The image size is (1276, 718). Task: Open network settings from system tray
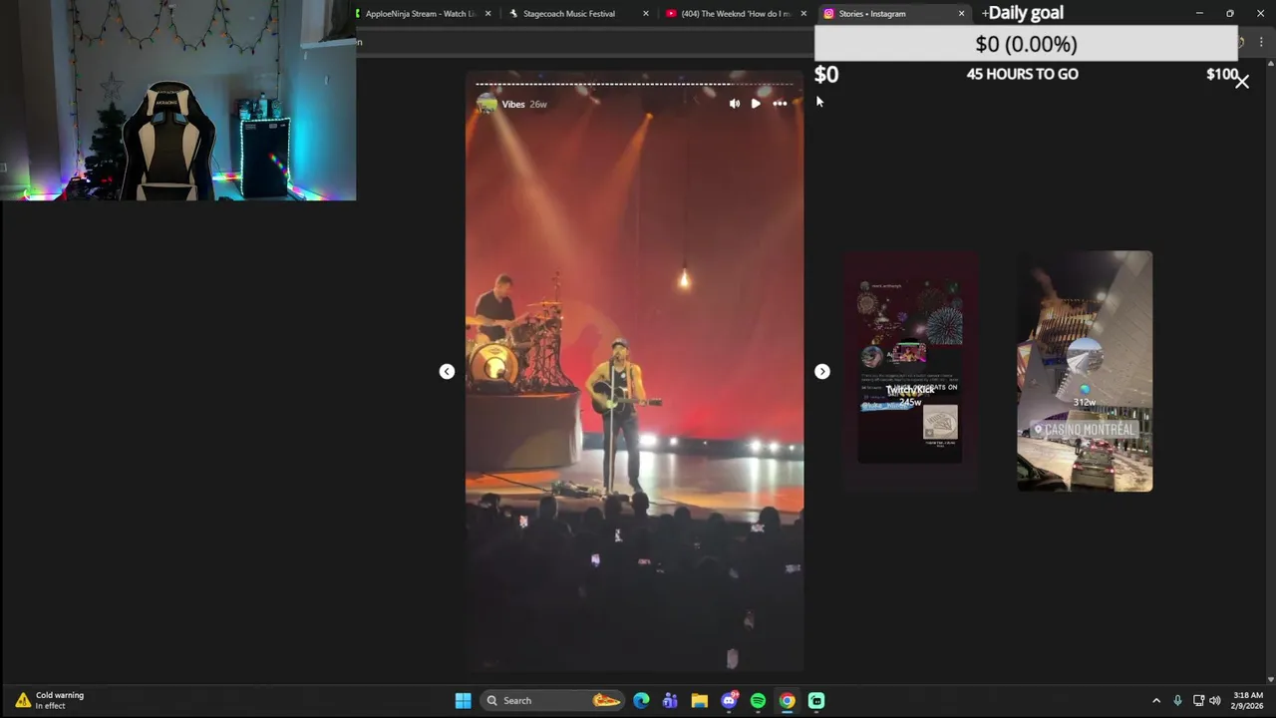pyautogui.click(x=1199, y=700)
